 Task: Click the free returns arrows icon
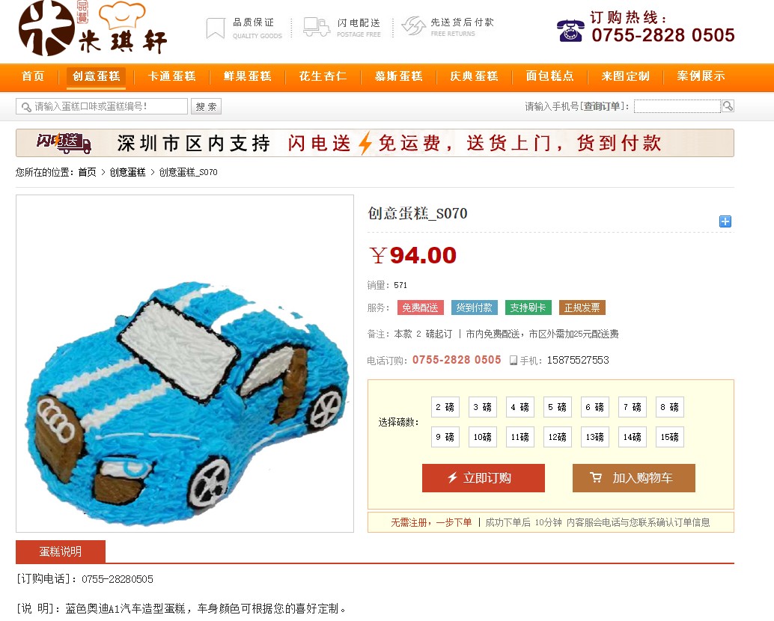[x=413, y=25]
